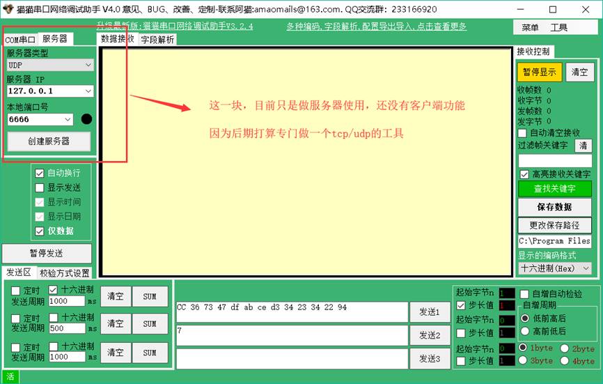
Task: Enable the 显示发送 checkbox
Action: click(40, 187)
